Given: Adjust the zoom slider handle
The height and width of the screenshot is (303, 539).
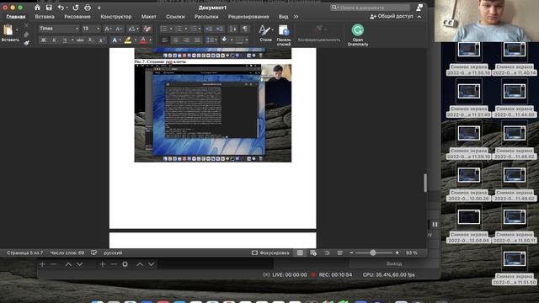Looking at the screenshot, I should pos(373,252).
